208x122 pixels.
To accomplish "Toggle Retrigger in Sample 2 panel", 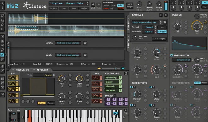I will [x=162, y=32].
